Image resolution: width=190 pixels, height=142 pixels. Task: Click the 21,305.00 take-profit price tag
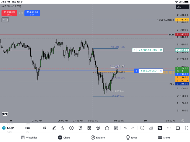[182, 50]
